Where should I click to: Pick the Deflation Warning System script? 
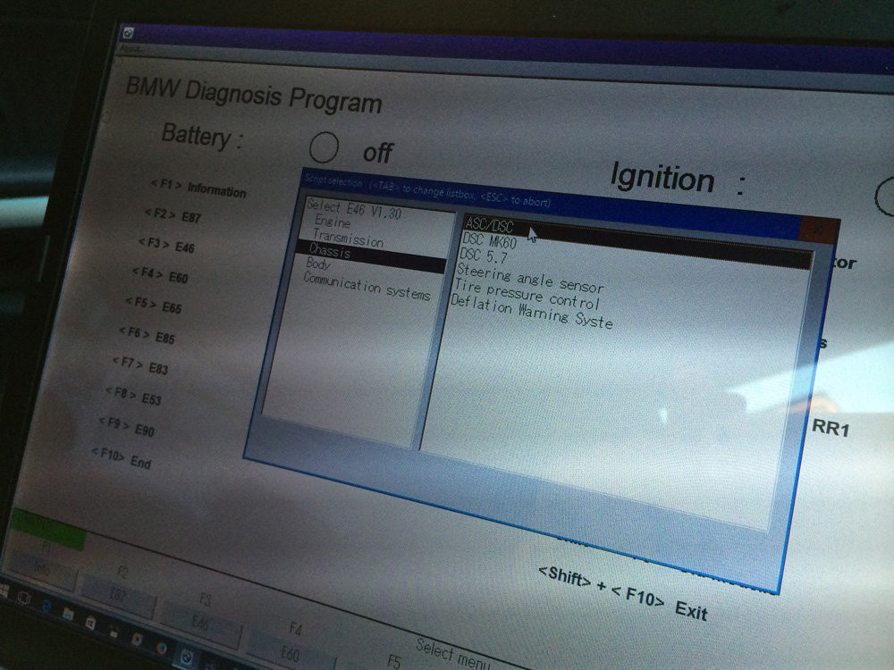tap(531, 311)
